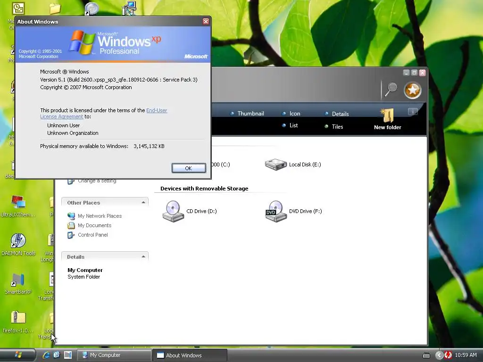The image size is (483, 362).
Task: Open SmartBarXP desktop shortcut
Action: coord(18,284)
